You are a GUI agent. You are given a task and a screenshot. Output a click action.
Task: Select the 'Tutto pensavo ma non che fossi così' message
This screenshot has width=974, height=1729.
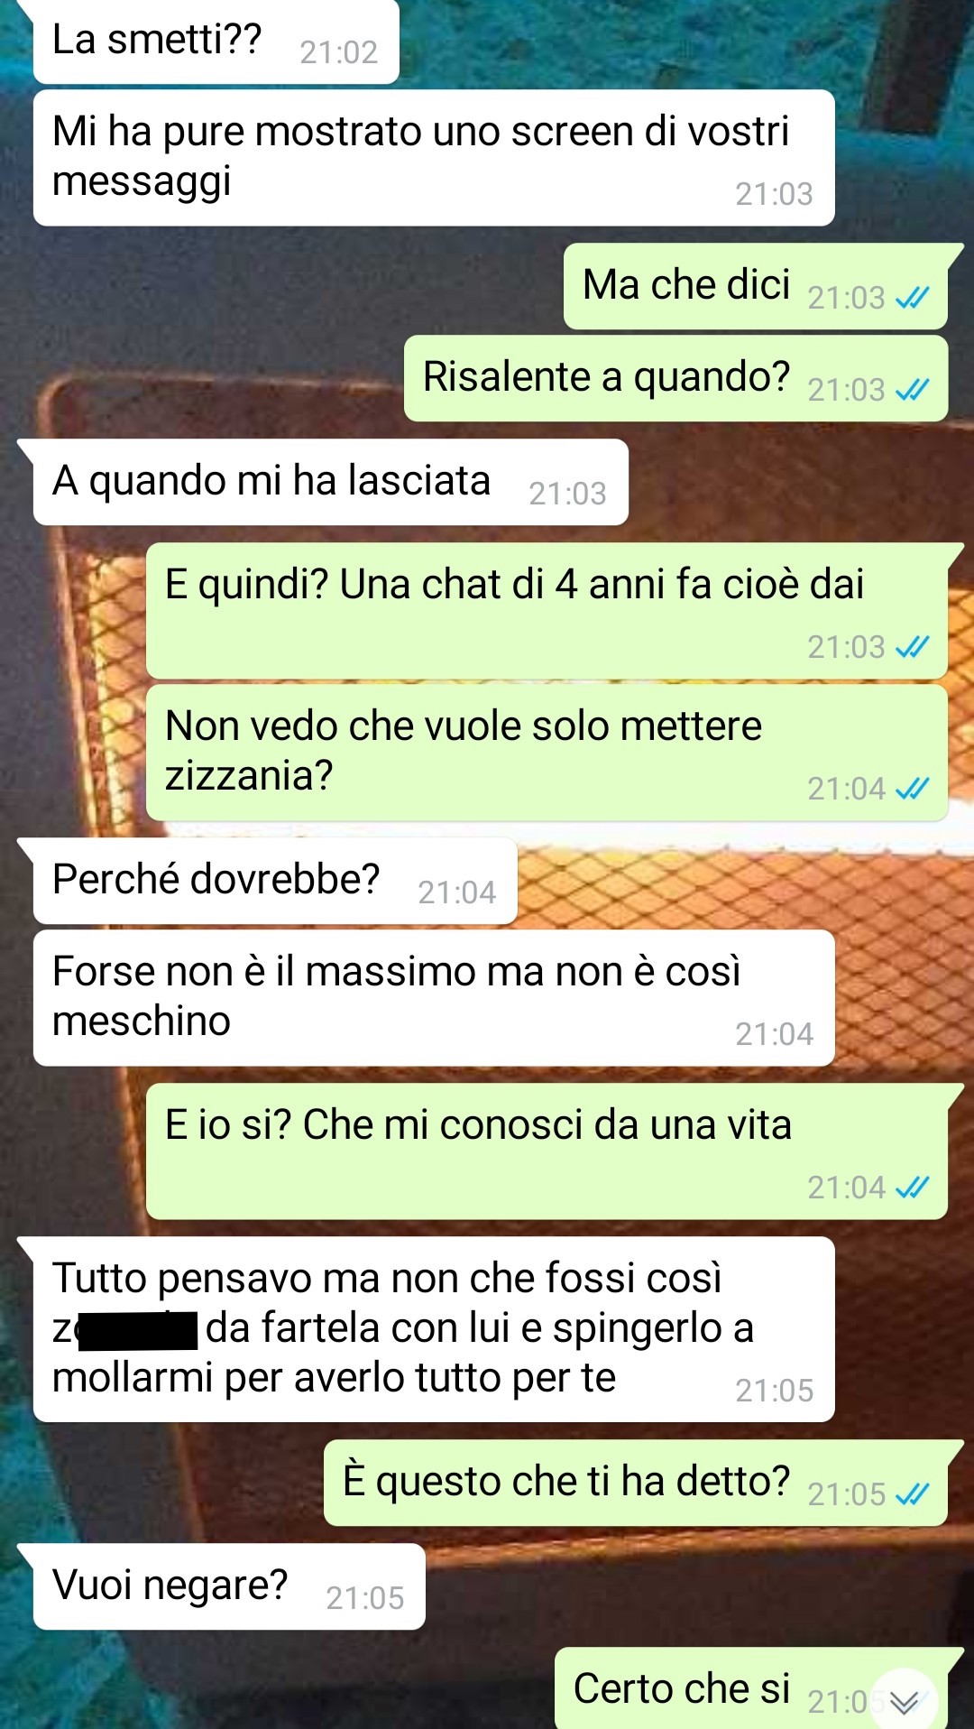(434, 1329)
